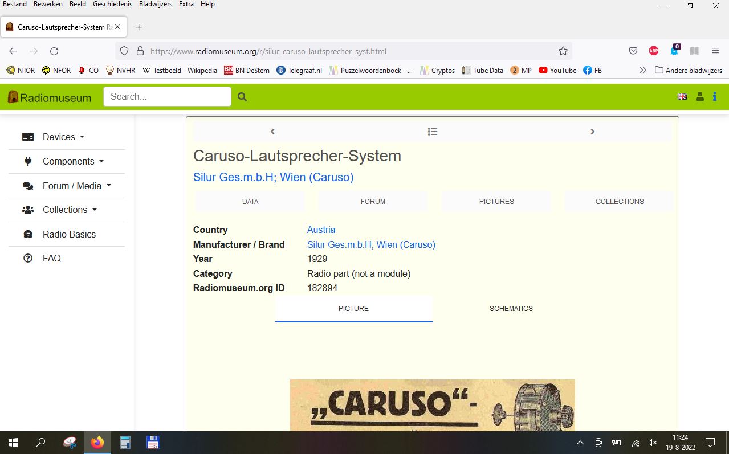Open the Bladwijzers menu
This screenshot has width=729, height=454.
pos(156,5)
